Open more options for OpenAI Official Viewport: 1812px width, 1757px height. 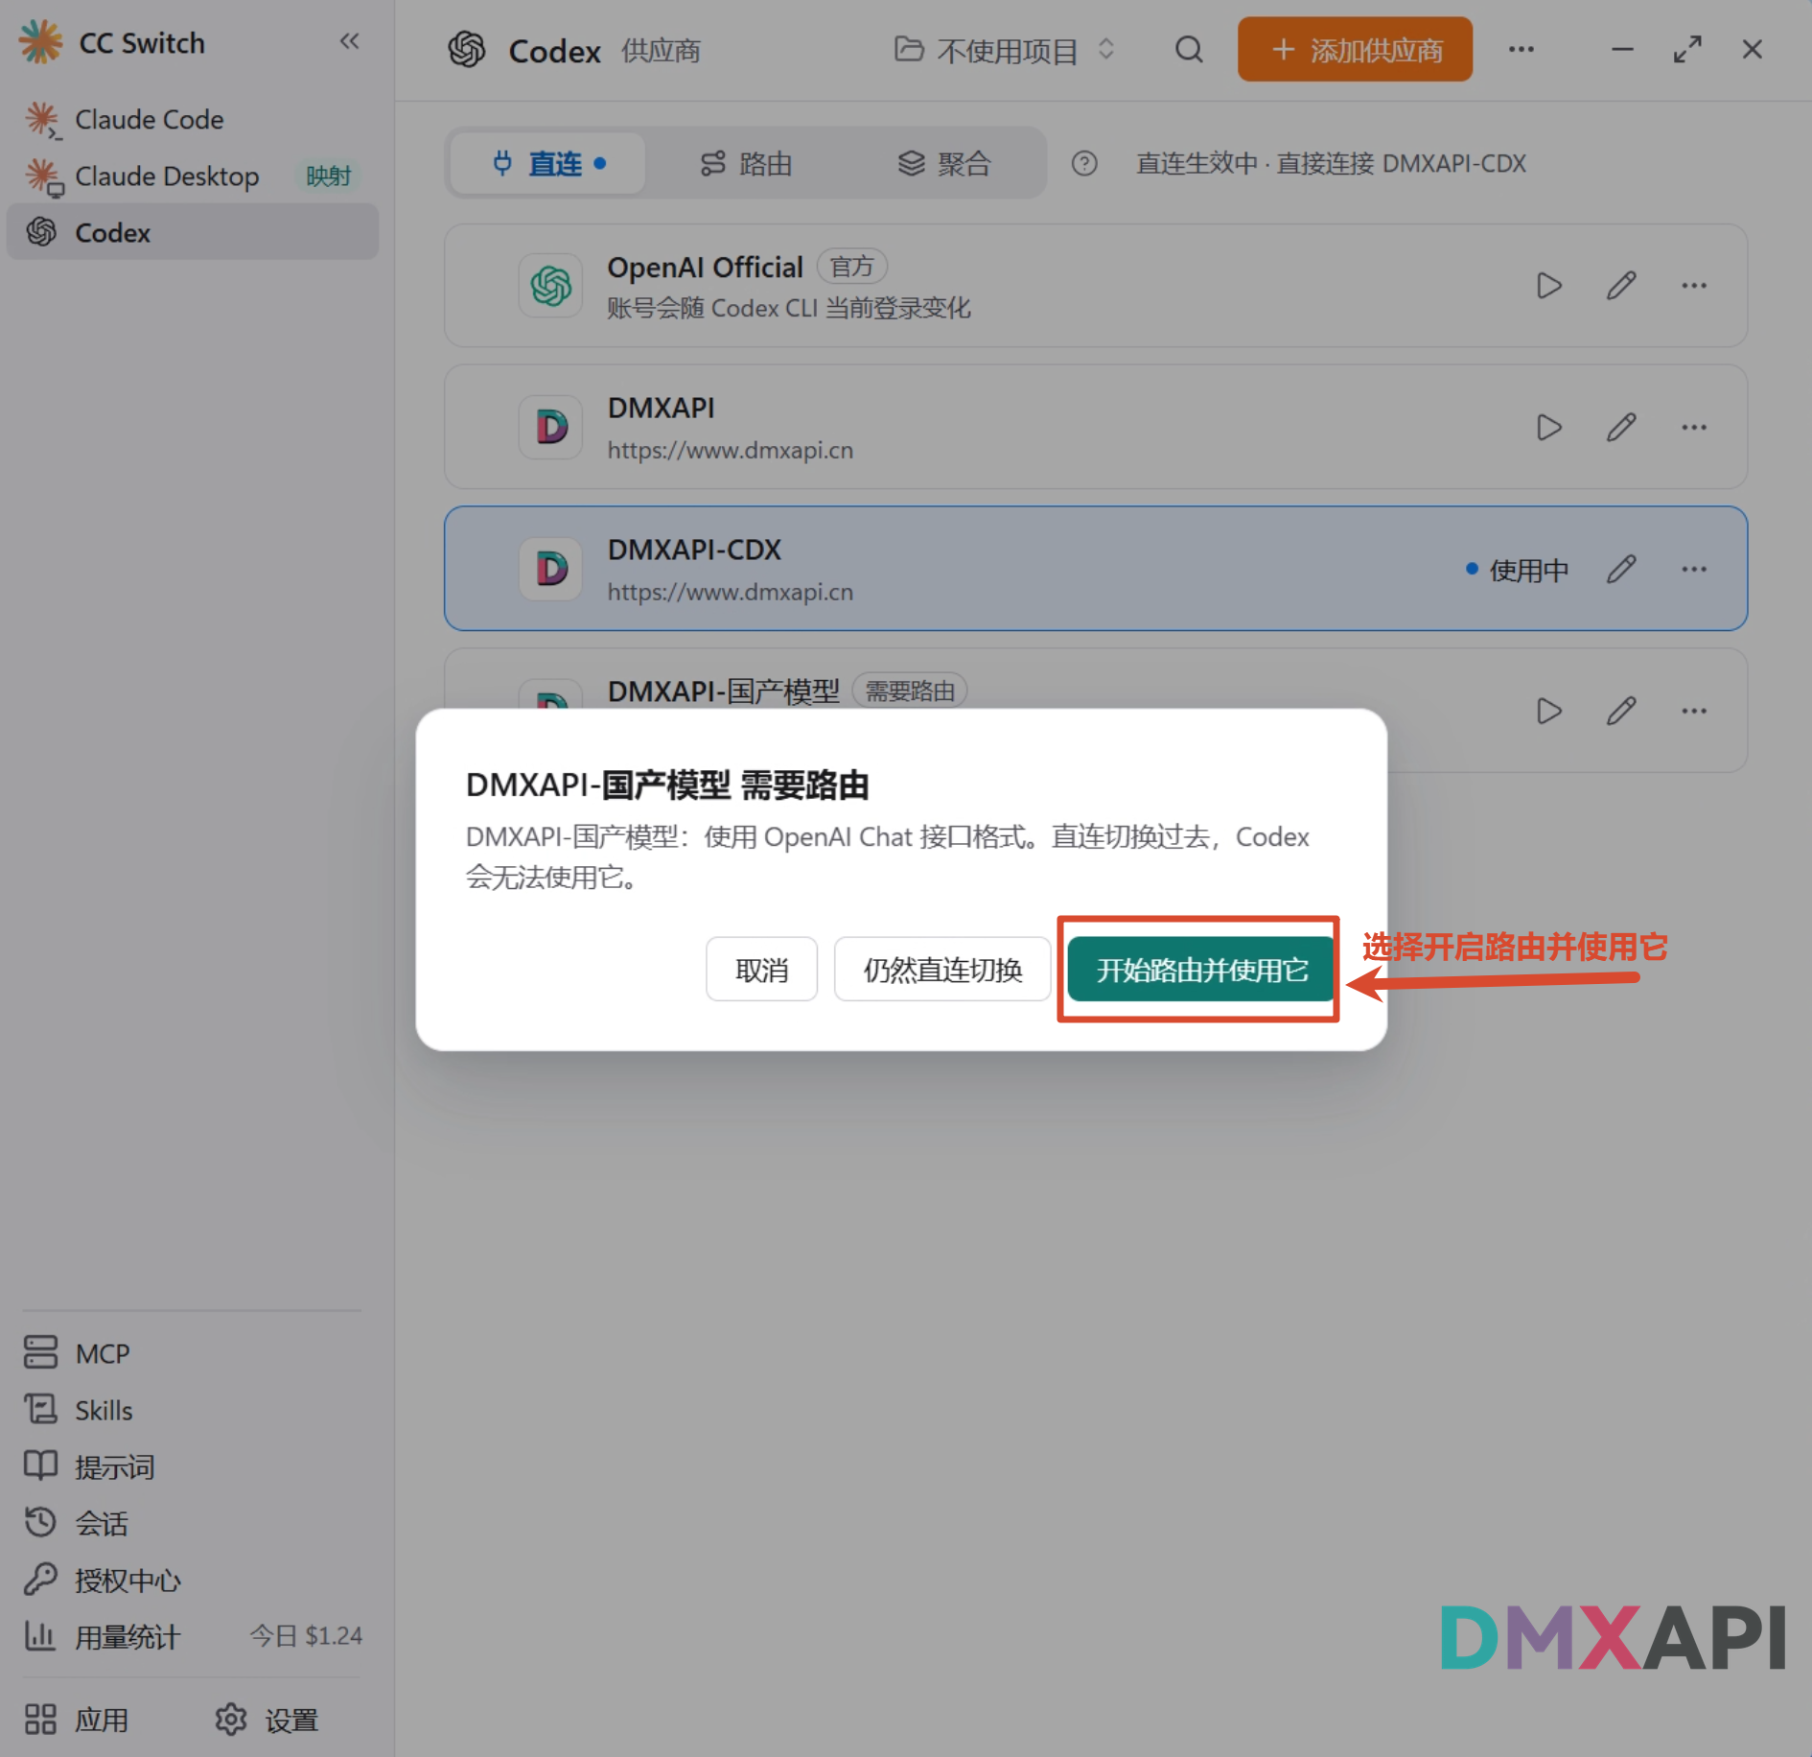[x=1694, y=286]
